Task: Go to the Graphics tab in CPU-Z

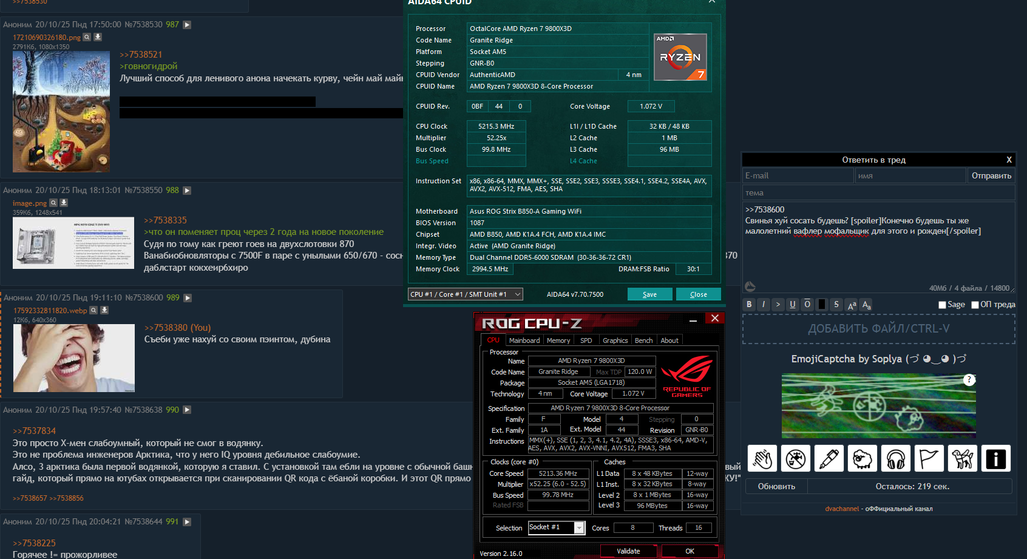Action: coord(615,340)
